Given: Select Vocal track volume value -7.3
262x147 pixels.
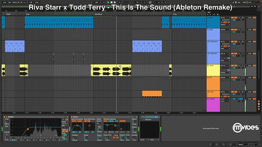Looking at the screenshot, I should [x=234, y=68].
